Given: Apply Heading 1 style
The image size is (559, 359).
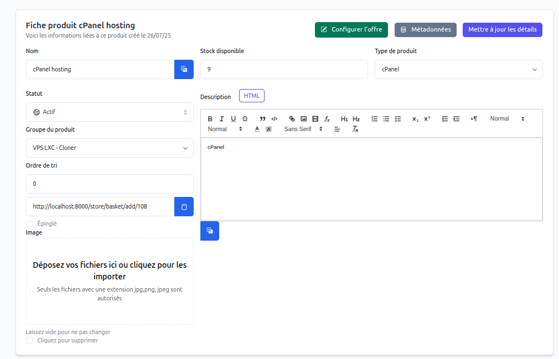Looking at the screenshot, I should coord(344,119).
